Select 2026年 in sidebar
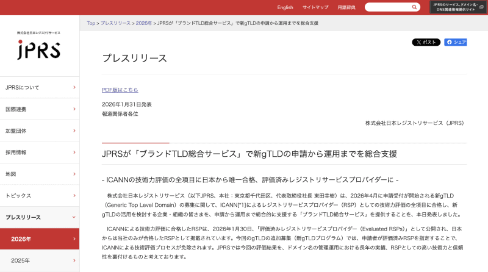 40,239
